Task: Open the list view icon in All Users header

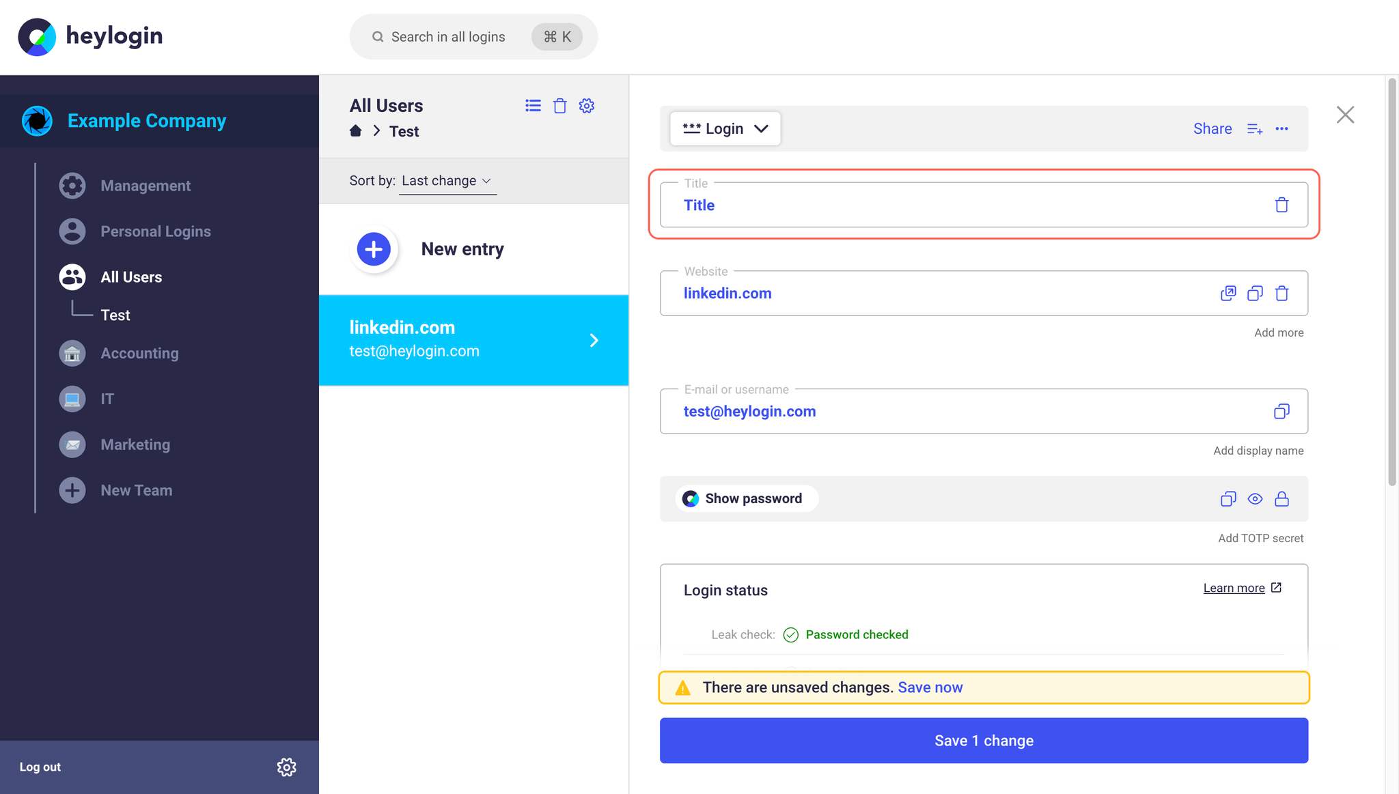Action: click(533, 106)
